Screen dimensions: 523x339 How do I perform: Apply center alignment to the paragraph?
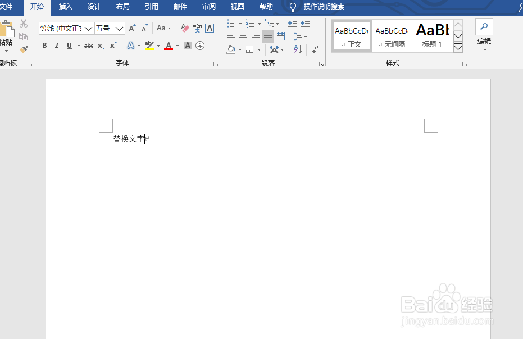coord(243,37)
